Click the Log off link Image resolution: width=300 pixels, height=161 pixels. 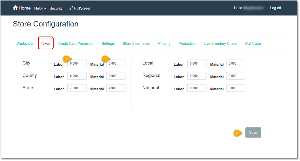coord(276,8)
